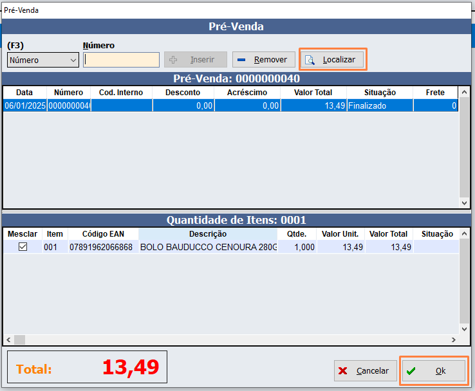Sort by the Valor Total column header in the pré-venda list
This screenshot has width=475, height=391.
click(x=313, y=93)
